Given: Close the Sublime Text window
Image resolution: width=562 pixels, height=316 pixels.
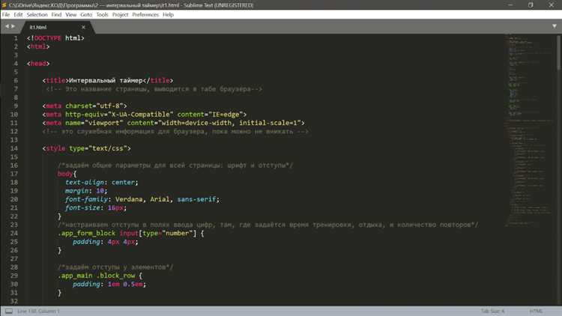Looking at the screenshot, I should (x=552, y=5).
